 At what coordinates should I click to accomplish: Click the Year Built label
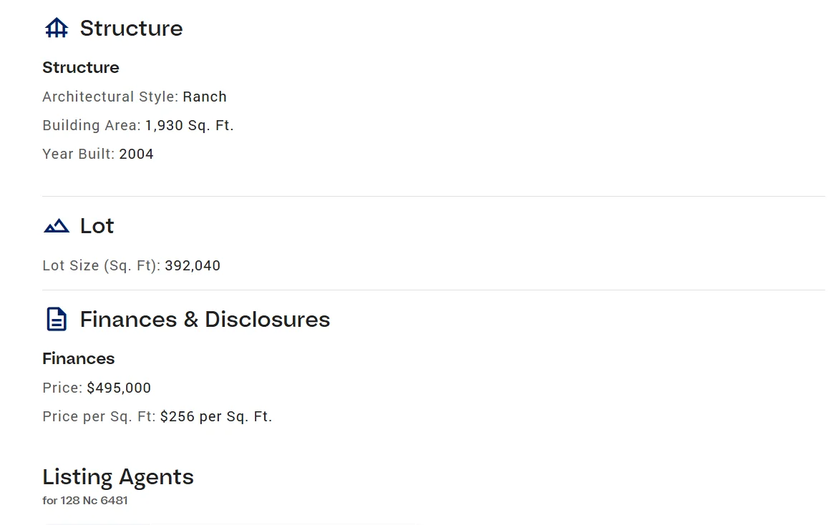pos(78,154)
